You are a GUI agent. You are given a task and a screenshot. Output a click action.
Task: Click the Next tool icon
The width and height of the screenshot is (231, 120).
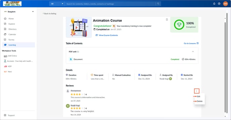pyautogui.click(x=5, y=72)
